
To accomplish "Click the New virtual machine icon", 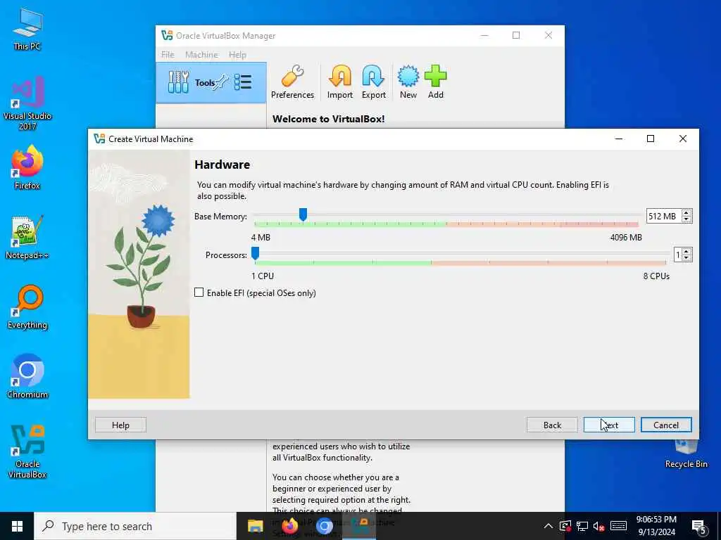I will click(x=408, y=82).
